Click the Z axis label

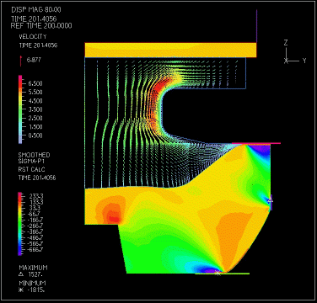coord(286,43)
